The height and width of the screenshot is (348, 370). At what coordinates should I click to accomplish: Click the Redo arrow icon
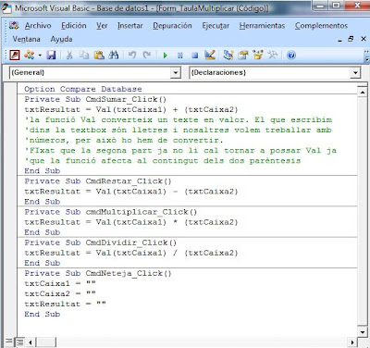(x=147, y=56)
